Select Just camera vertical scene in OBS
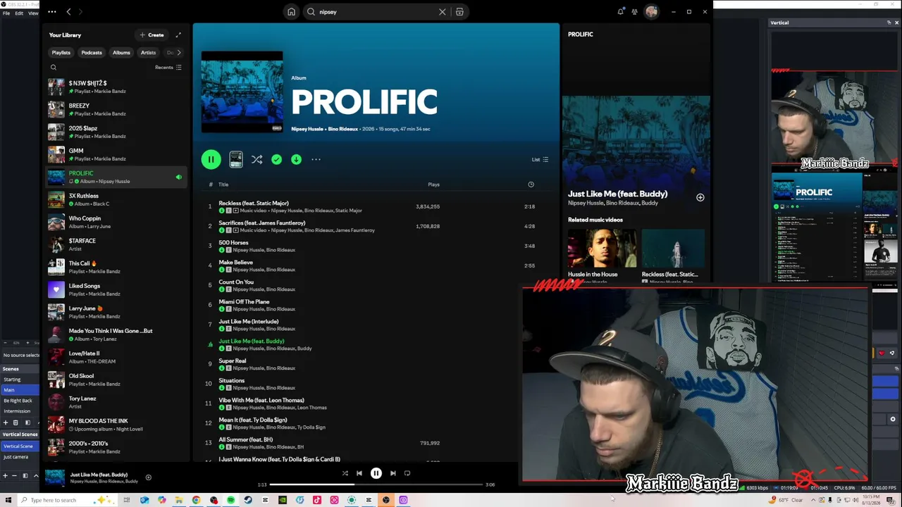Screen dimensions: 902x507 (x=20, y=457)
